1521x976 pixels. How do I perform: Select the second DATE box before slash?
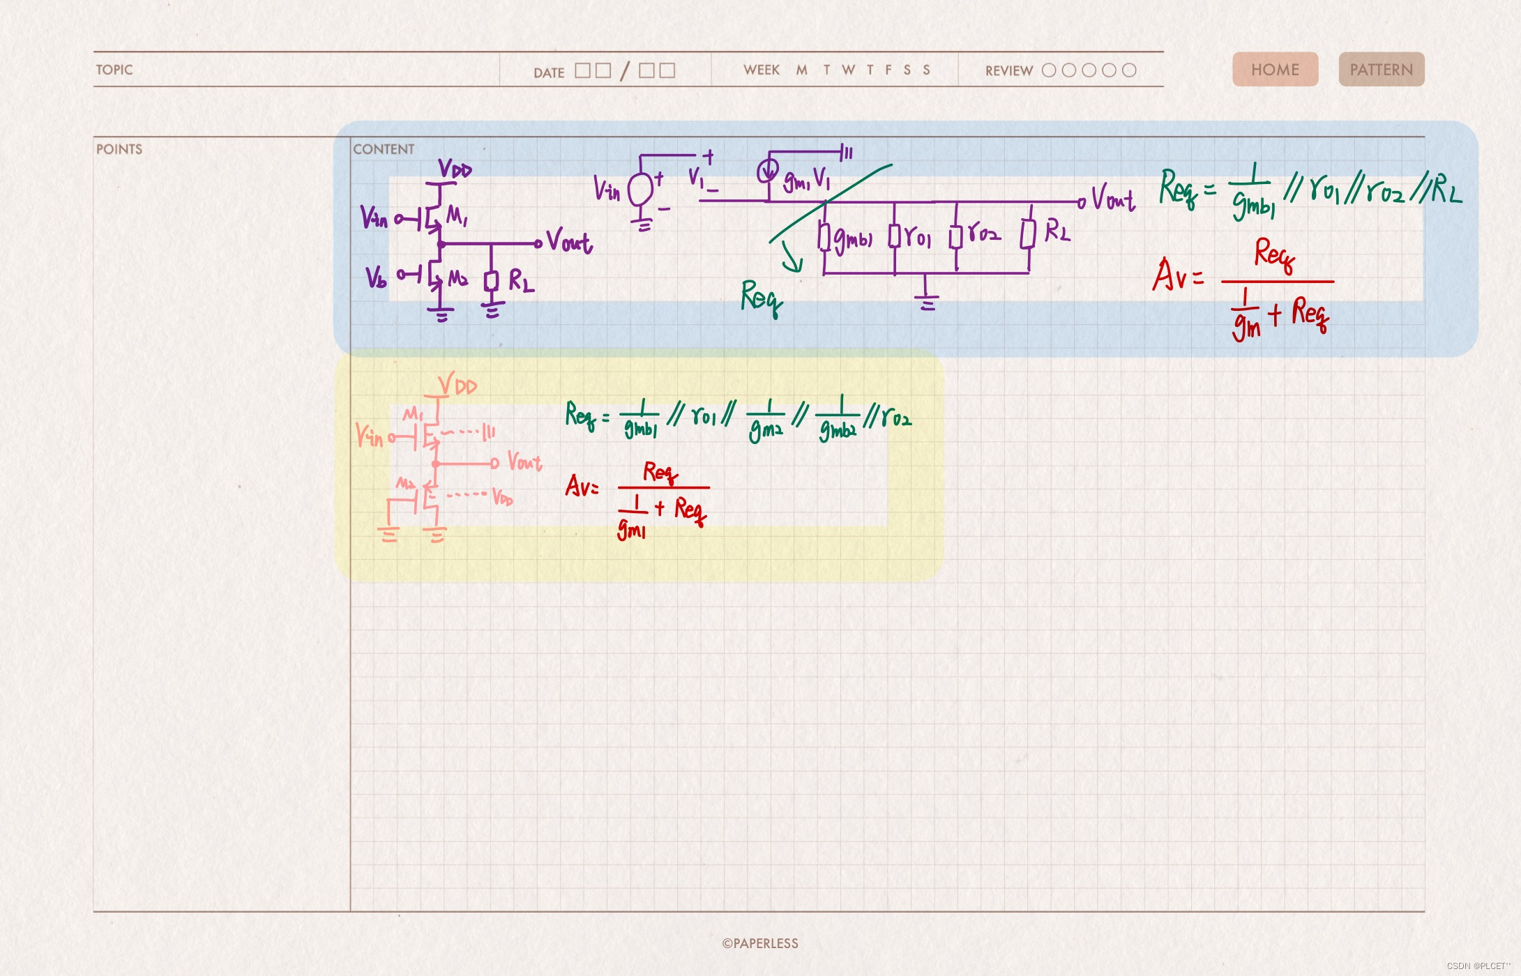[x=603, y=70]
